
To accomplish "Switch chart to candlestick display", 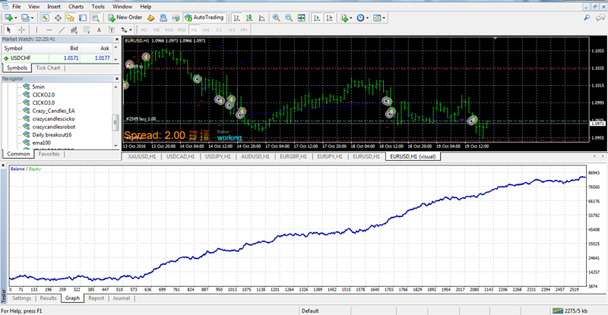I will pos(249,17).
